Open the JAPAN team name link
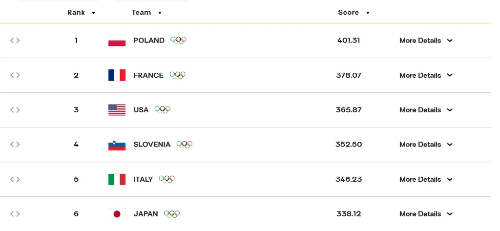Viewport: 500px width, 231px height. [x=146, y=214]
